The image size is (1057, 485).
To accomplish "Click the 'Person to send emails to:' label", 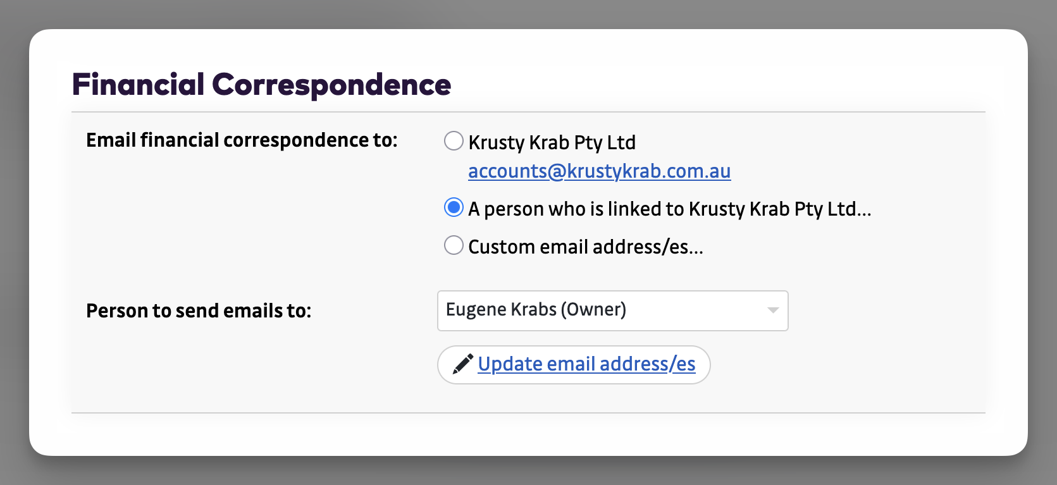I will (x=199, y=310).
